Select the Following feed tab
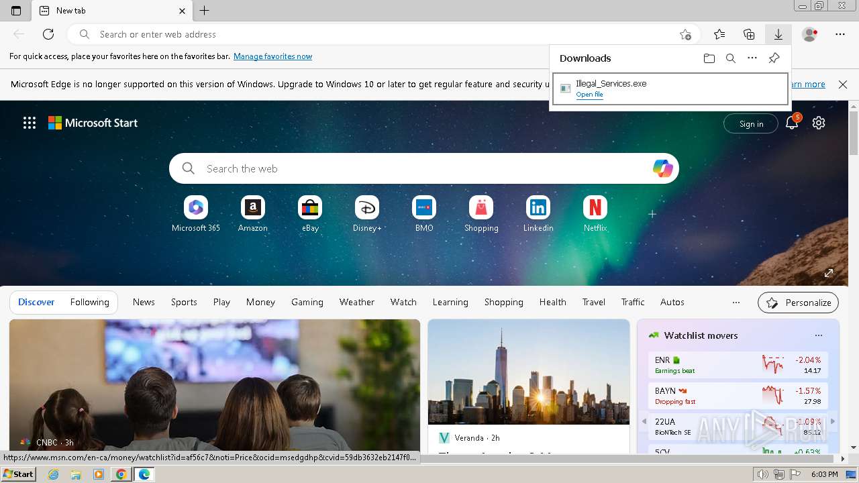Viewport: 859px width, 483px height. [89, 303]
